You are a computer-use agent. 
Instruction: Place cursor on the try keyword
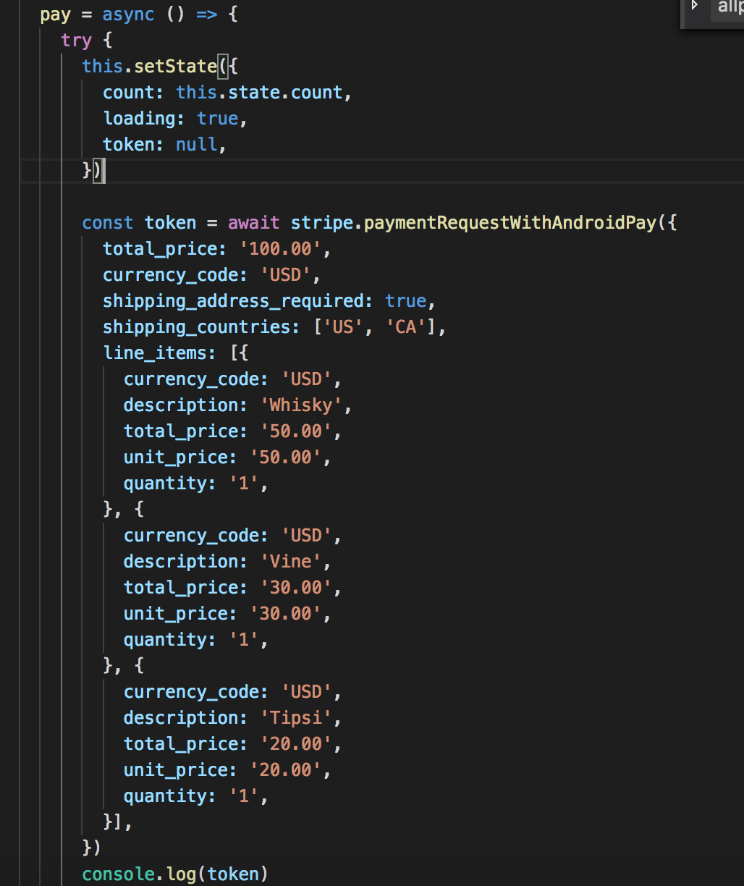(x=77, y=40)
